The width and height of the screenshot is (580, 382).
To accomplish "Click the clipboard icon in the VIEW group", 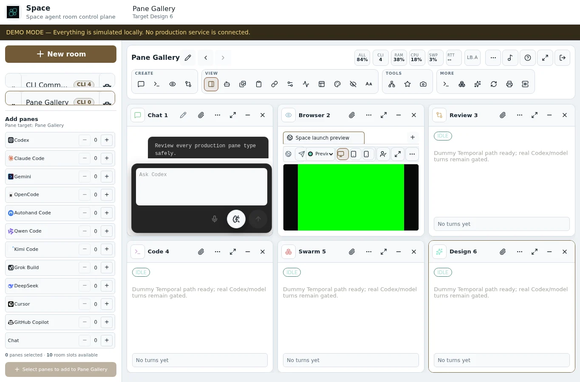I will 259,84.
